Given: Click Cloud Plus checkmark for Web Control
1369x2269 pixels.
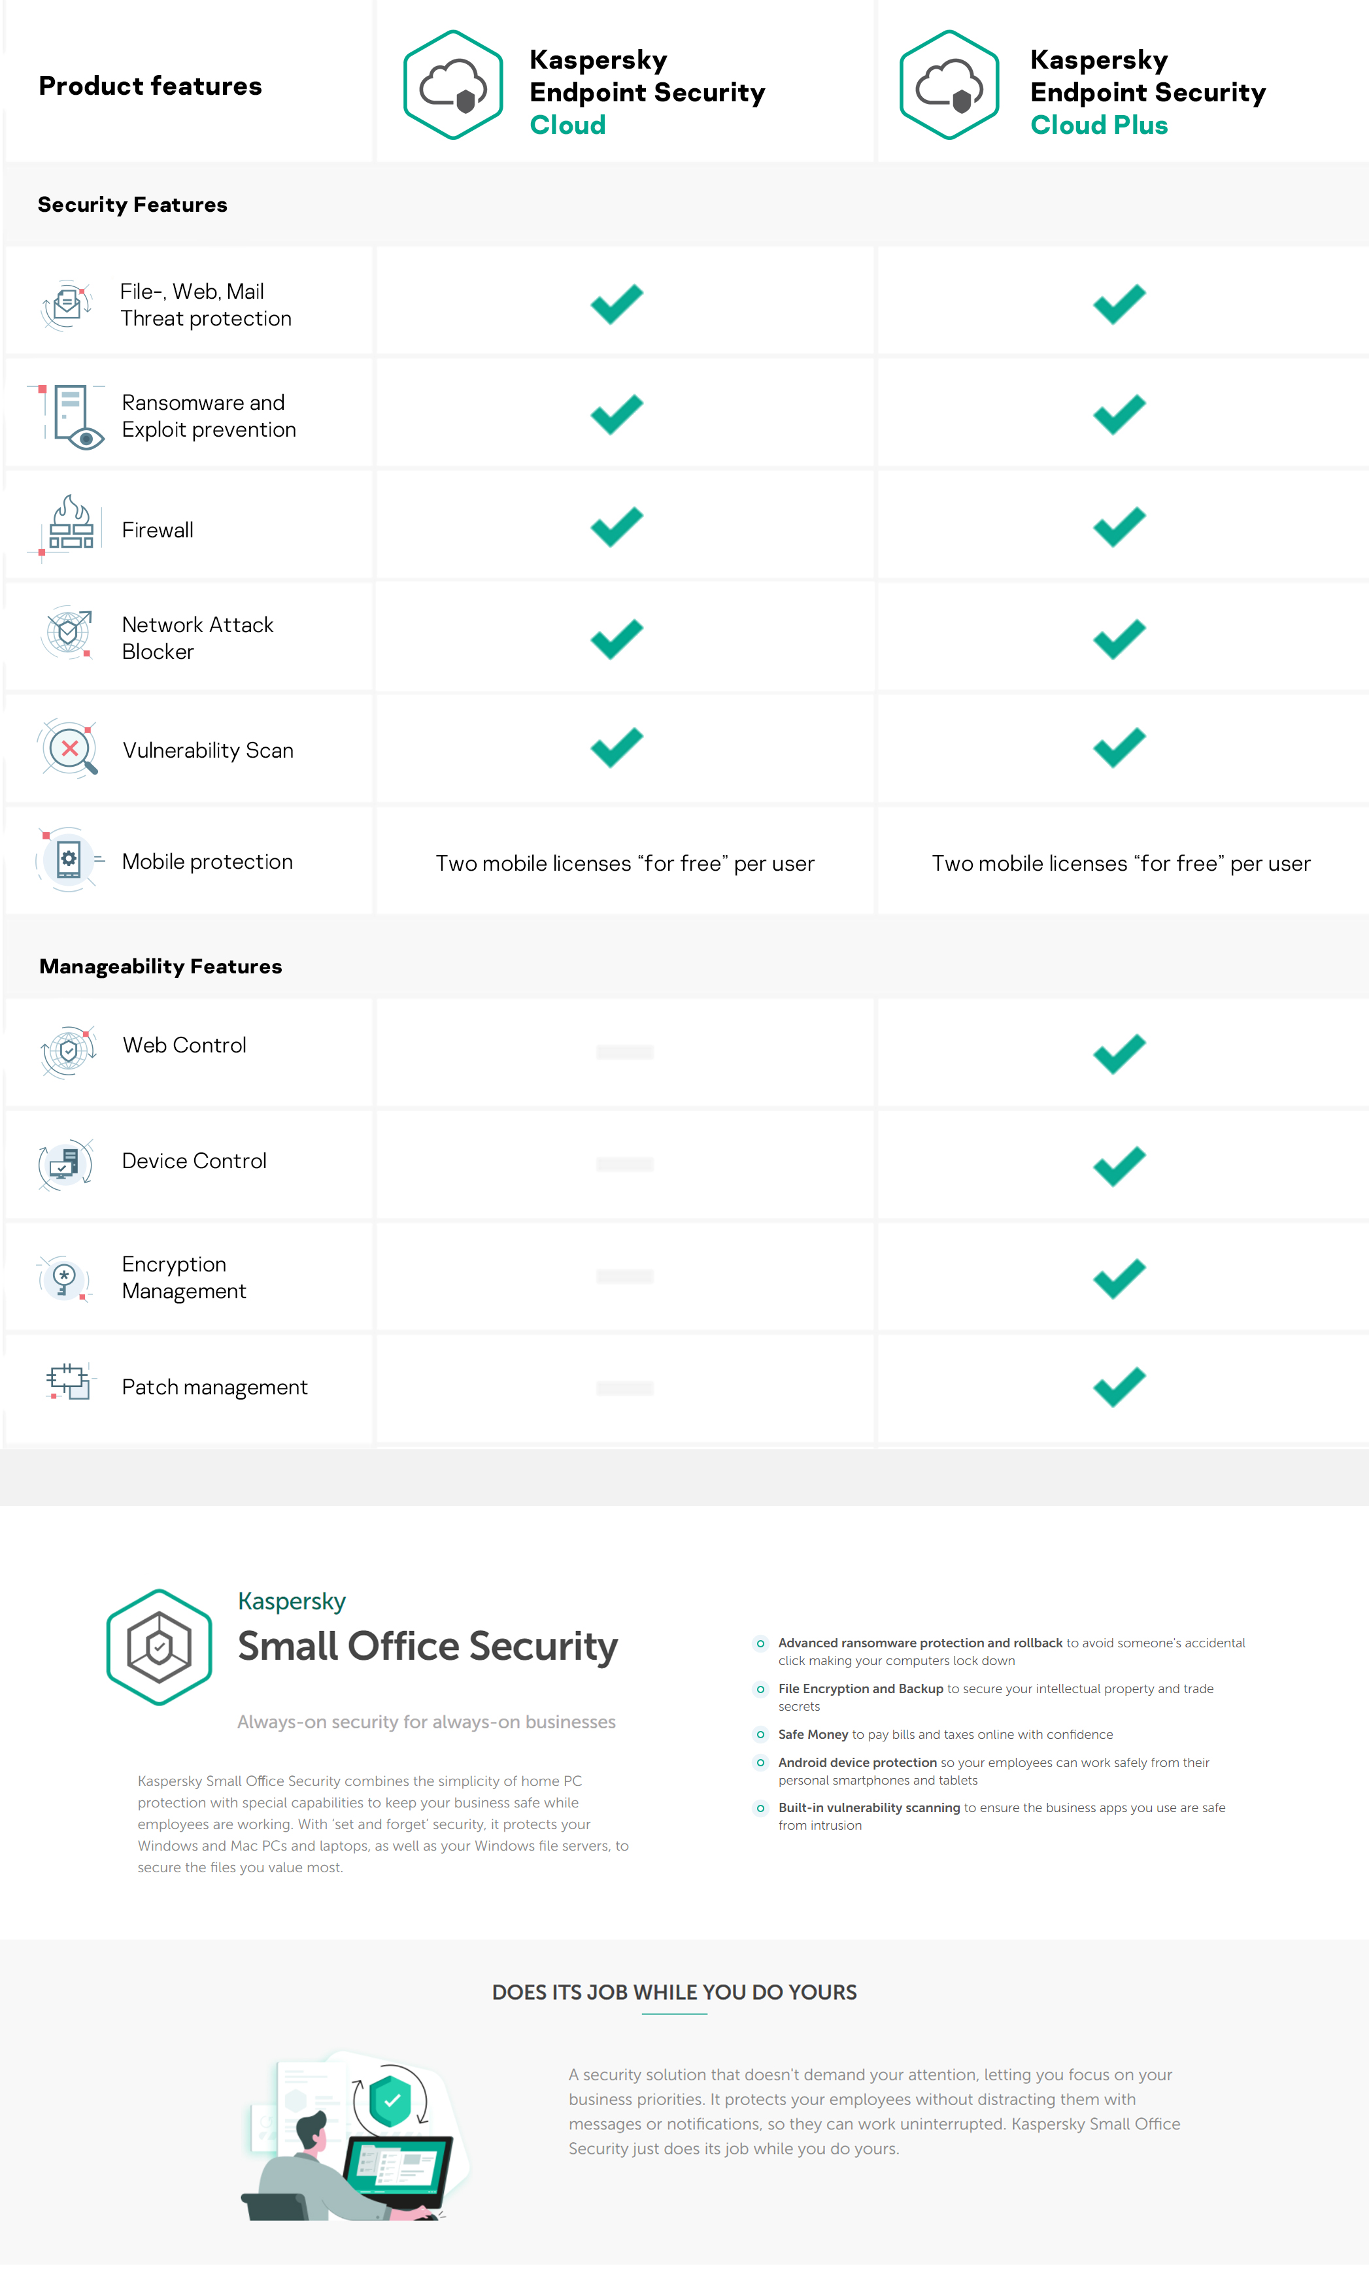Looking at the screenshot, I should (1119, 1054).
